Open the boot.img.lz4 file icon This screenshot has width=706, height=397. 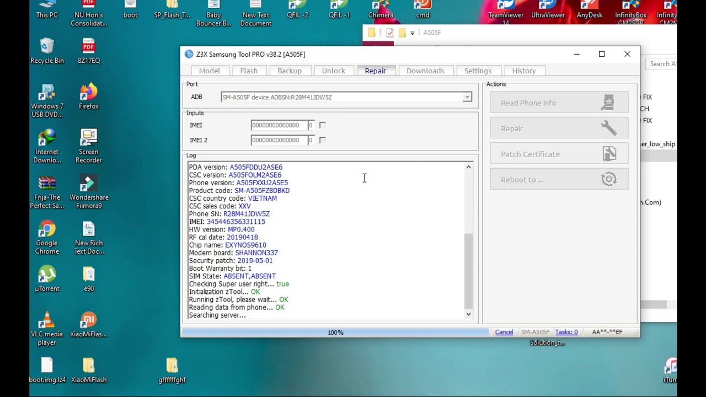click(x=47, y=370)
